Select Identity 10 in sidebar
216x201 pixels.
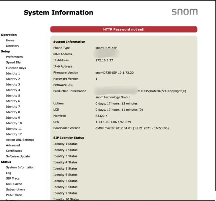coord(14,123)
